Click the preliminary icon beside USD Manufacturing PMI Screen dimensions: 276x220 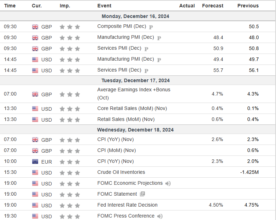click(159, 60)
